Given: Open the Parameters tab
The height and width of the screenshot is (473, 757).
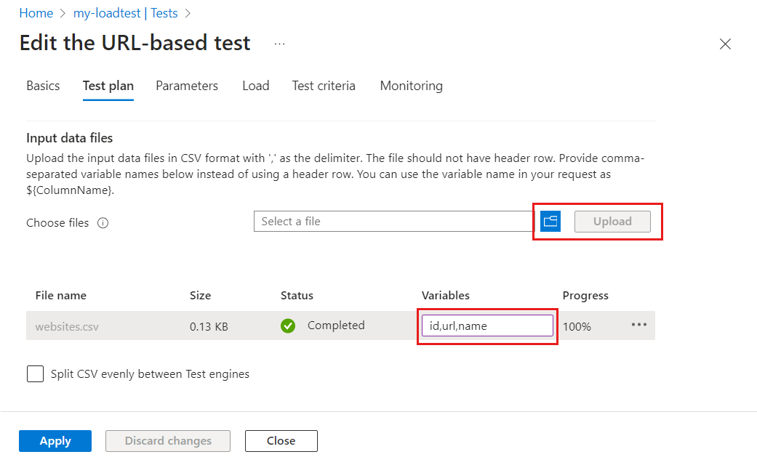Looking at the screenshot, I should (x=187, y=86).
